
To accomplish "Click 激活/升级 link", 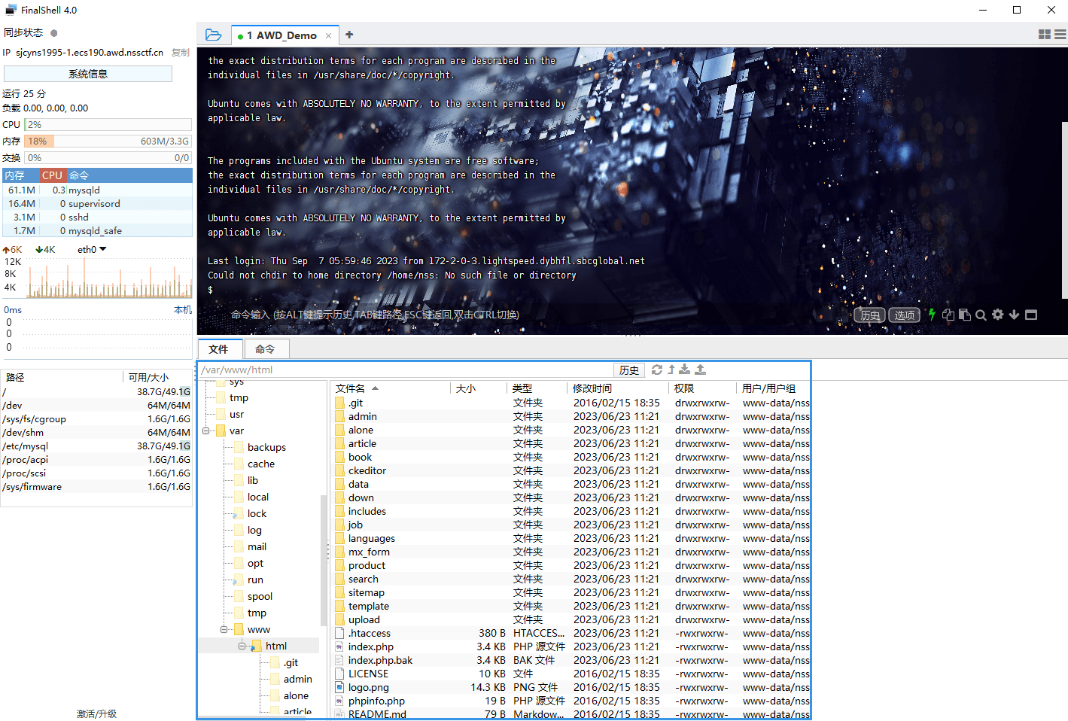I will tap(96, 713).
